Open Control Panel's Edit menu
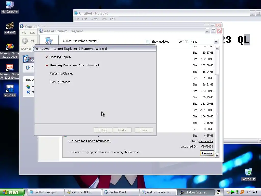 [x=32, y=32]
